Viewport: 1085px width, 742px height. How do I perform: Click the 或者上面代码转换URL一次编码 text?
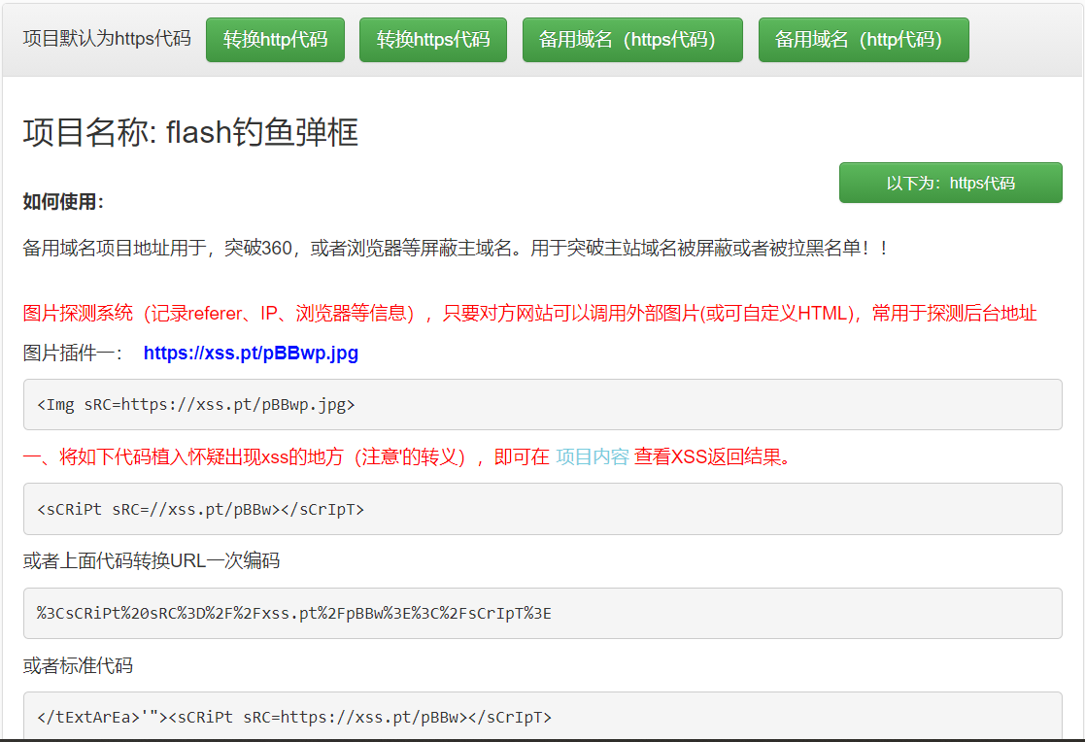pyautogui.click(x=152, y=560)
